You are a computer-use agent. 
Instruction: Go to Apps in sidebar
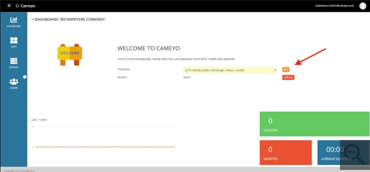click(14, 42)
